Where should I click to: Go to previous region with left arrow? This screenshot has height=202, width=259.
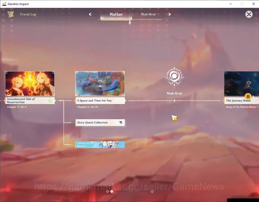pos(90,14)
